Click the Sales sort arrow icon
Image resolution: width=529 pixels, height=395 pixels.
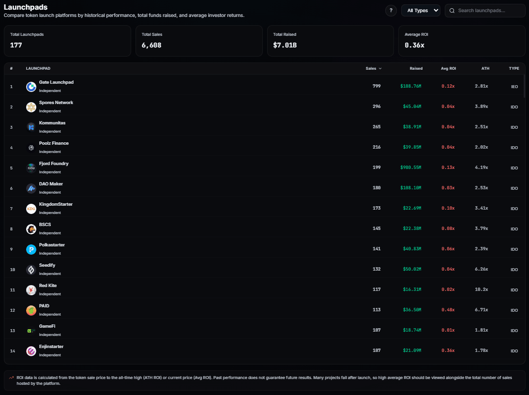pos(380,68)
